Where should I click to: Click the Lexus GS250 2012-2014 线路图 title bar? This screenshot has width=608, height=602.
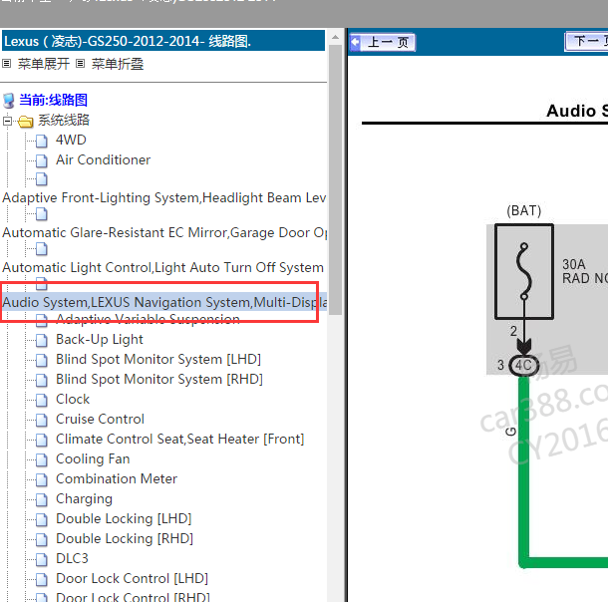[x=163, y=41]
